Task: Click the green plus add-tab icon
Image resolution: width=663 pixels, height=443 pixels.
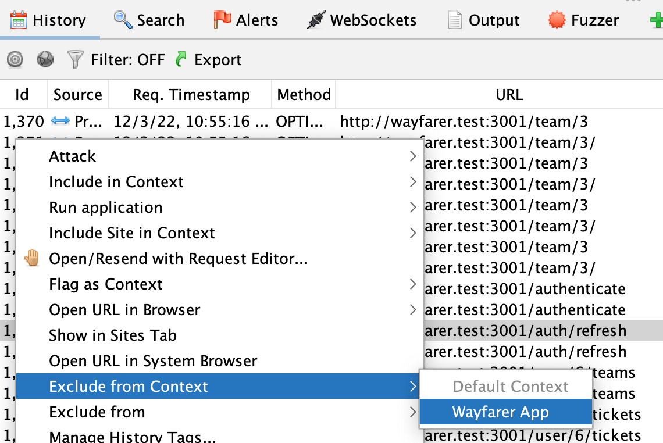Action: 657,20
